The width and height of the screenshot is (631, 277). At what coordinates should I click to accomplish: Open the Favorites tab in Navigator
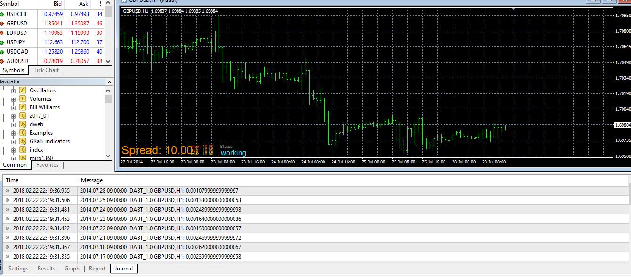48,165
